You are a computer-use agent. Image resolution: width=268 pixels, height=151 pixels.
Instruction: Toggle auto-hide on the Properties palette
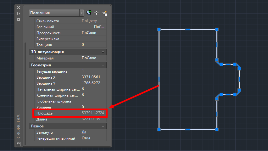coord(19,13)
